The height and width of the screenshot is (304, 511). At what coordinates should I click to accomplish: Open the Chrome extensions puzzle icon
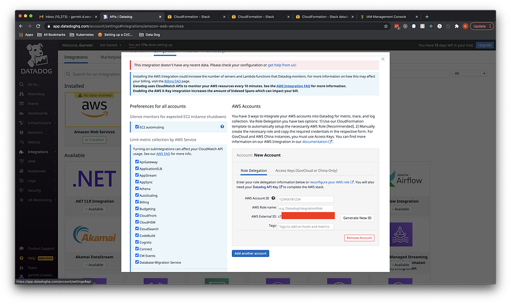point(457,26)
